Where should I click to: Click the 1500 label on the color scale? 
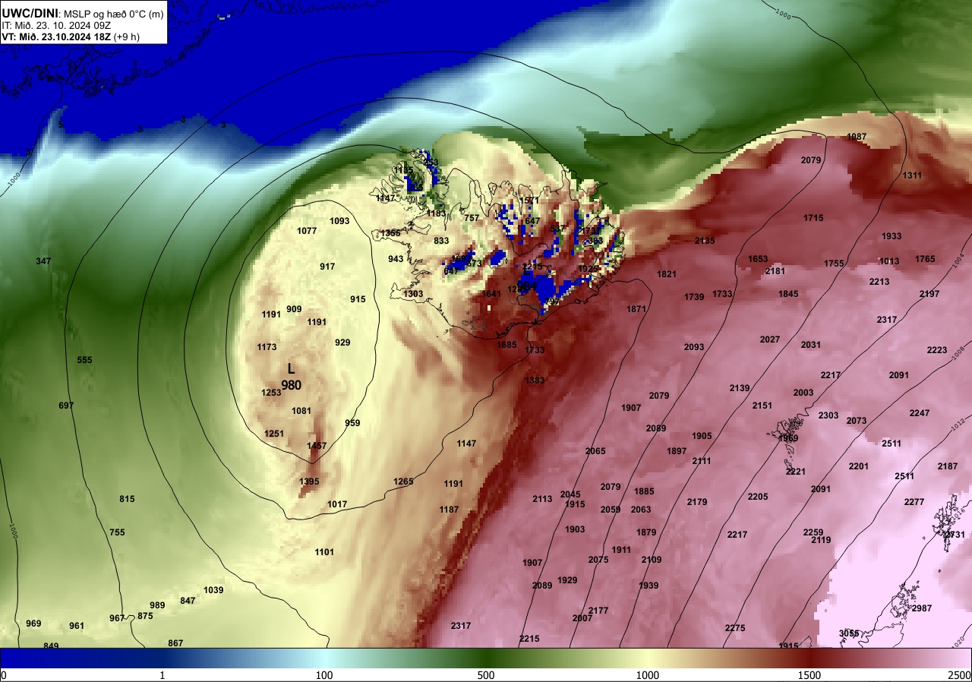[809, 675]
